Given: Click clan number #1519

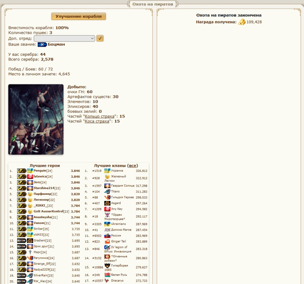Looking at the screenshot, I should [x=97, y=171].
